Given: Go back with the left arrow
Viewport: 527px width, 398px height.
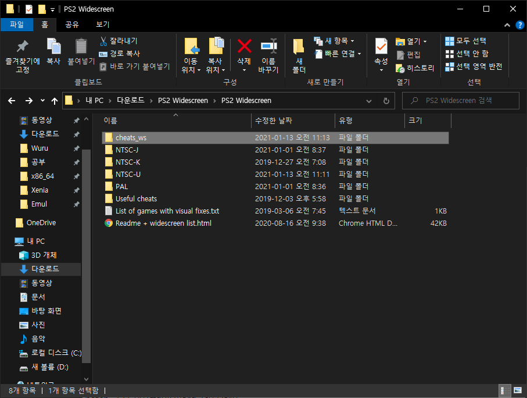Looking at the screenshot, I should coord(12,101).
